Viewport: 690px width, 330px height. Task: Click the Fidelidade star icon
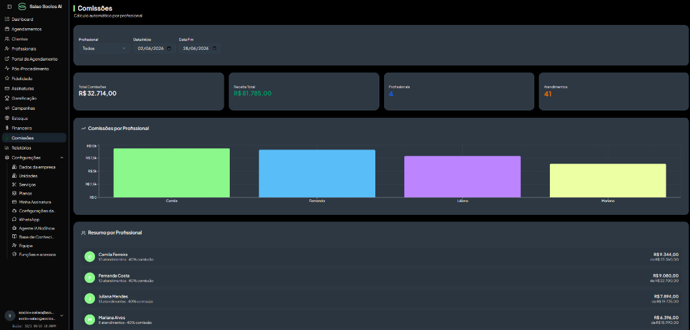point(7,79)
